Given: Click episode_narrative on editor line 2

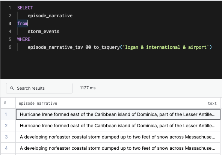Looking at the screenshot, I should [x=50, y=15].
